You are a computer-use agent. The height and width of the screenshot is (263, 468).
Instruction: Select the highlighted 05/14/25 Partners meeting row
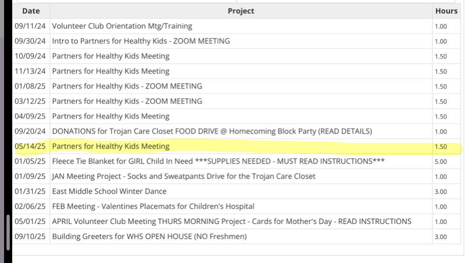point(111,146)
